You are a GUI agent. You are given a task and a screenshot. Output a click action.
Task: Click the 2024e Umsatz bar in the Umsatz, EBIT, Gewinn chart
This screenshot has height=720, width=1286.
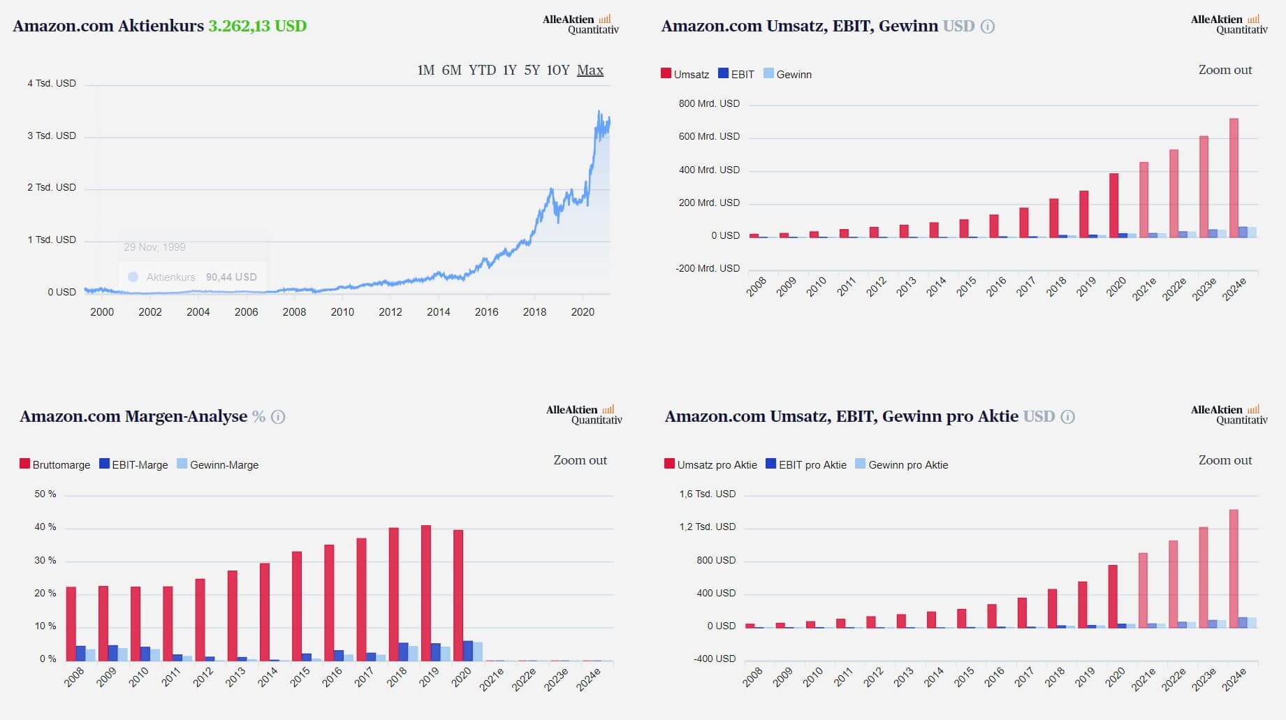click(x=1234, y=178)
